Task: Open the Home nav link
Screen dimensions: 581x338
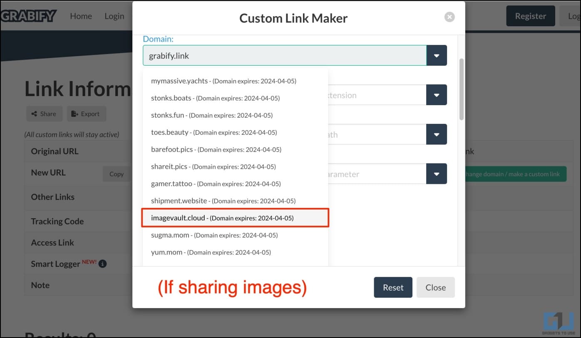Action: [x=81, y=16]
